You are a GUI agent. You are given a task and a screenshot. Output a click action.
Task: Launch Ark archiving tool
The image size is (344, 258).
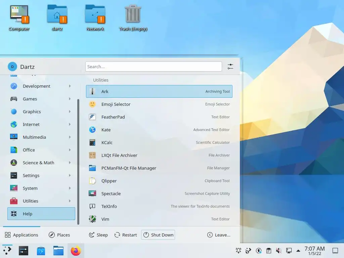pyautogui.click(x=159, y=91)
